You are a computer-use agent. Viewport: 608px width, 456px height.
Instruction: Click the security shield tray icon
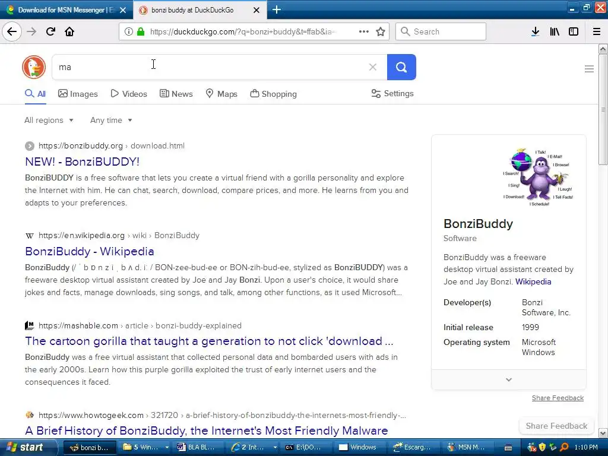(x=542, y=447)
